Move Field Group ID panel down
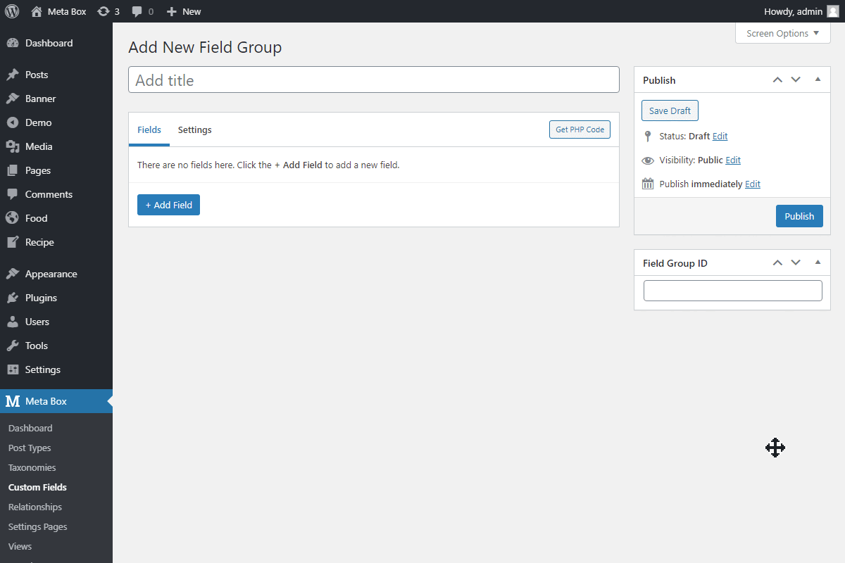The image size is (845, 563). click(x=796, y=262)
